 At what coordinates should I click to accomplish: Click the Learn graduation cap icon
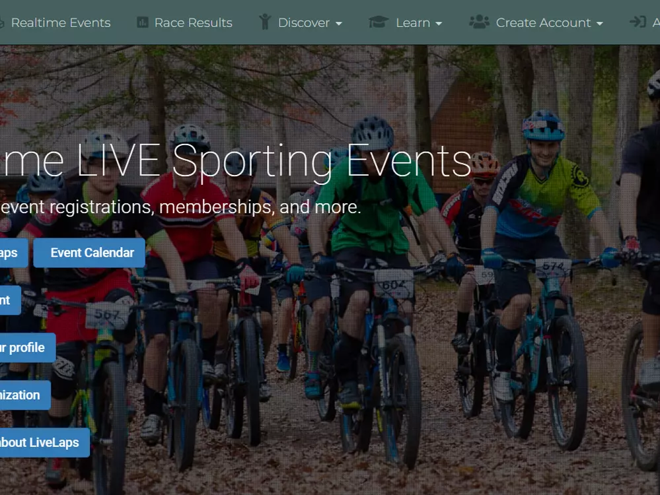coord(379,22)
